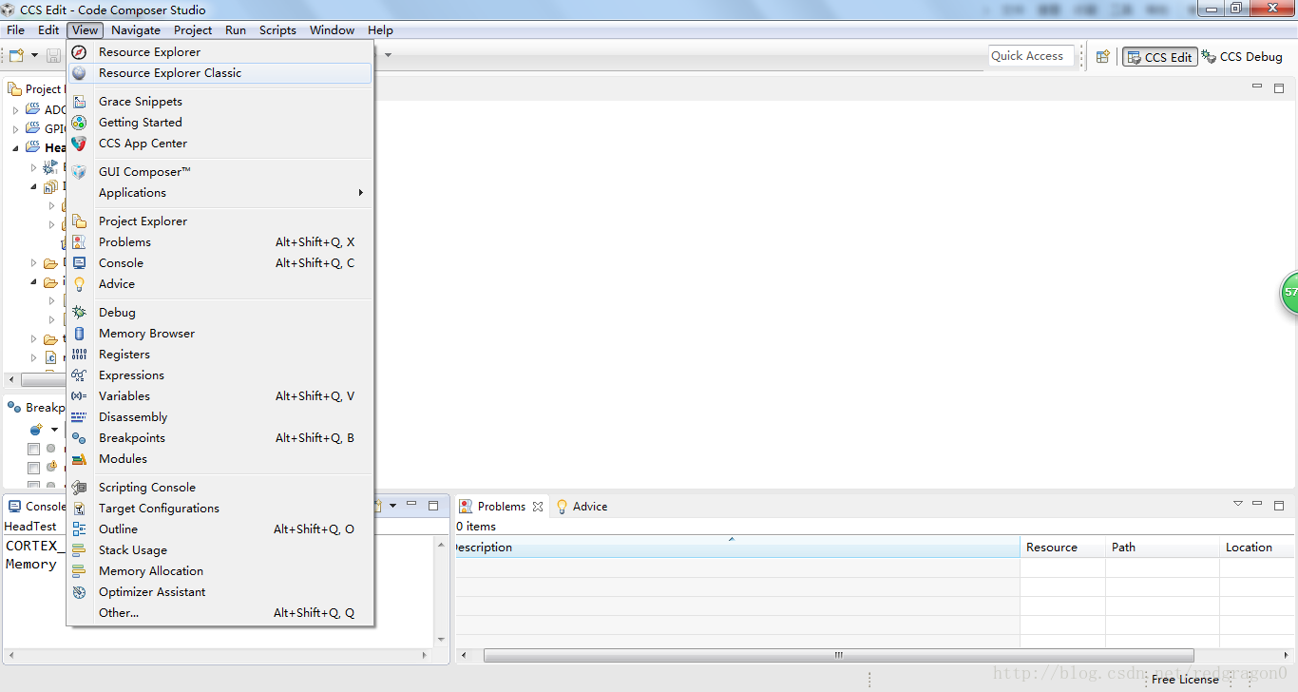Open GUI Composer
Screen dimensions: 1298x692
[x=220, y=172]
